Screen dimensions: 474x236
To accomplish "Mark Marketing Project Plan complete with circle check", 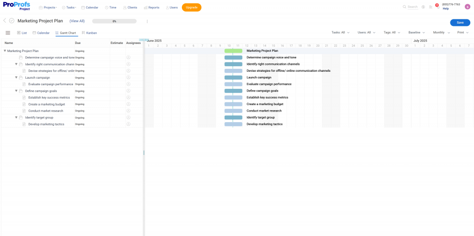I will click(12, 21).
